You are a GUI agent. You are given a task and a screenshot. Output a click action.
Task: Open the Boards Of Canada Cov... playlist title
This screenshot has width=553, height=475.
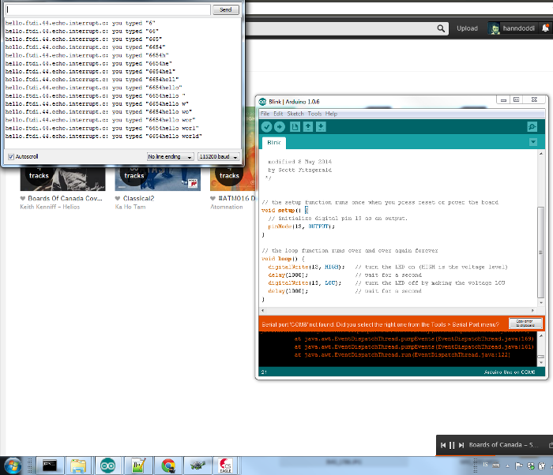[x=65, y=198]
